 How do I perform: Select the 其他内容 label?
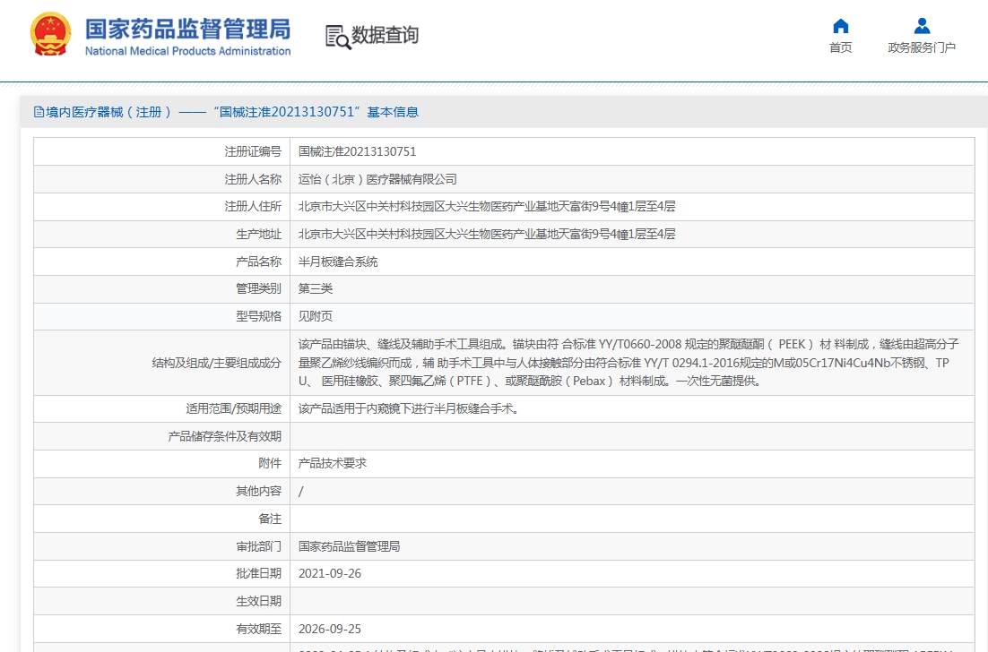coord(258,492)
